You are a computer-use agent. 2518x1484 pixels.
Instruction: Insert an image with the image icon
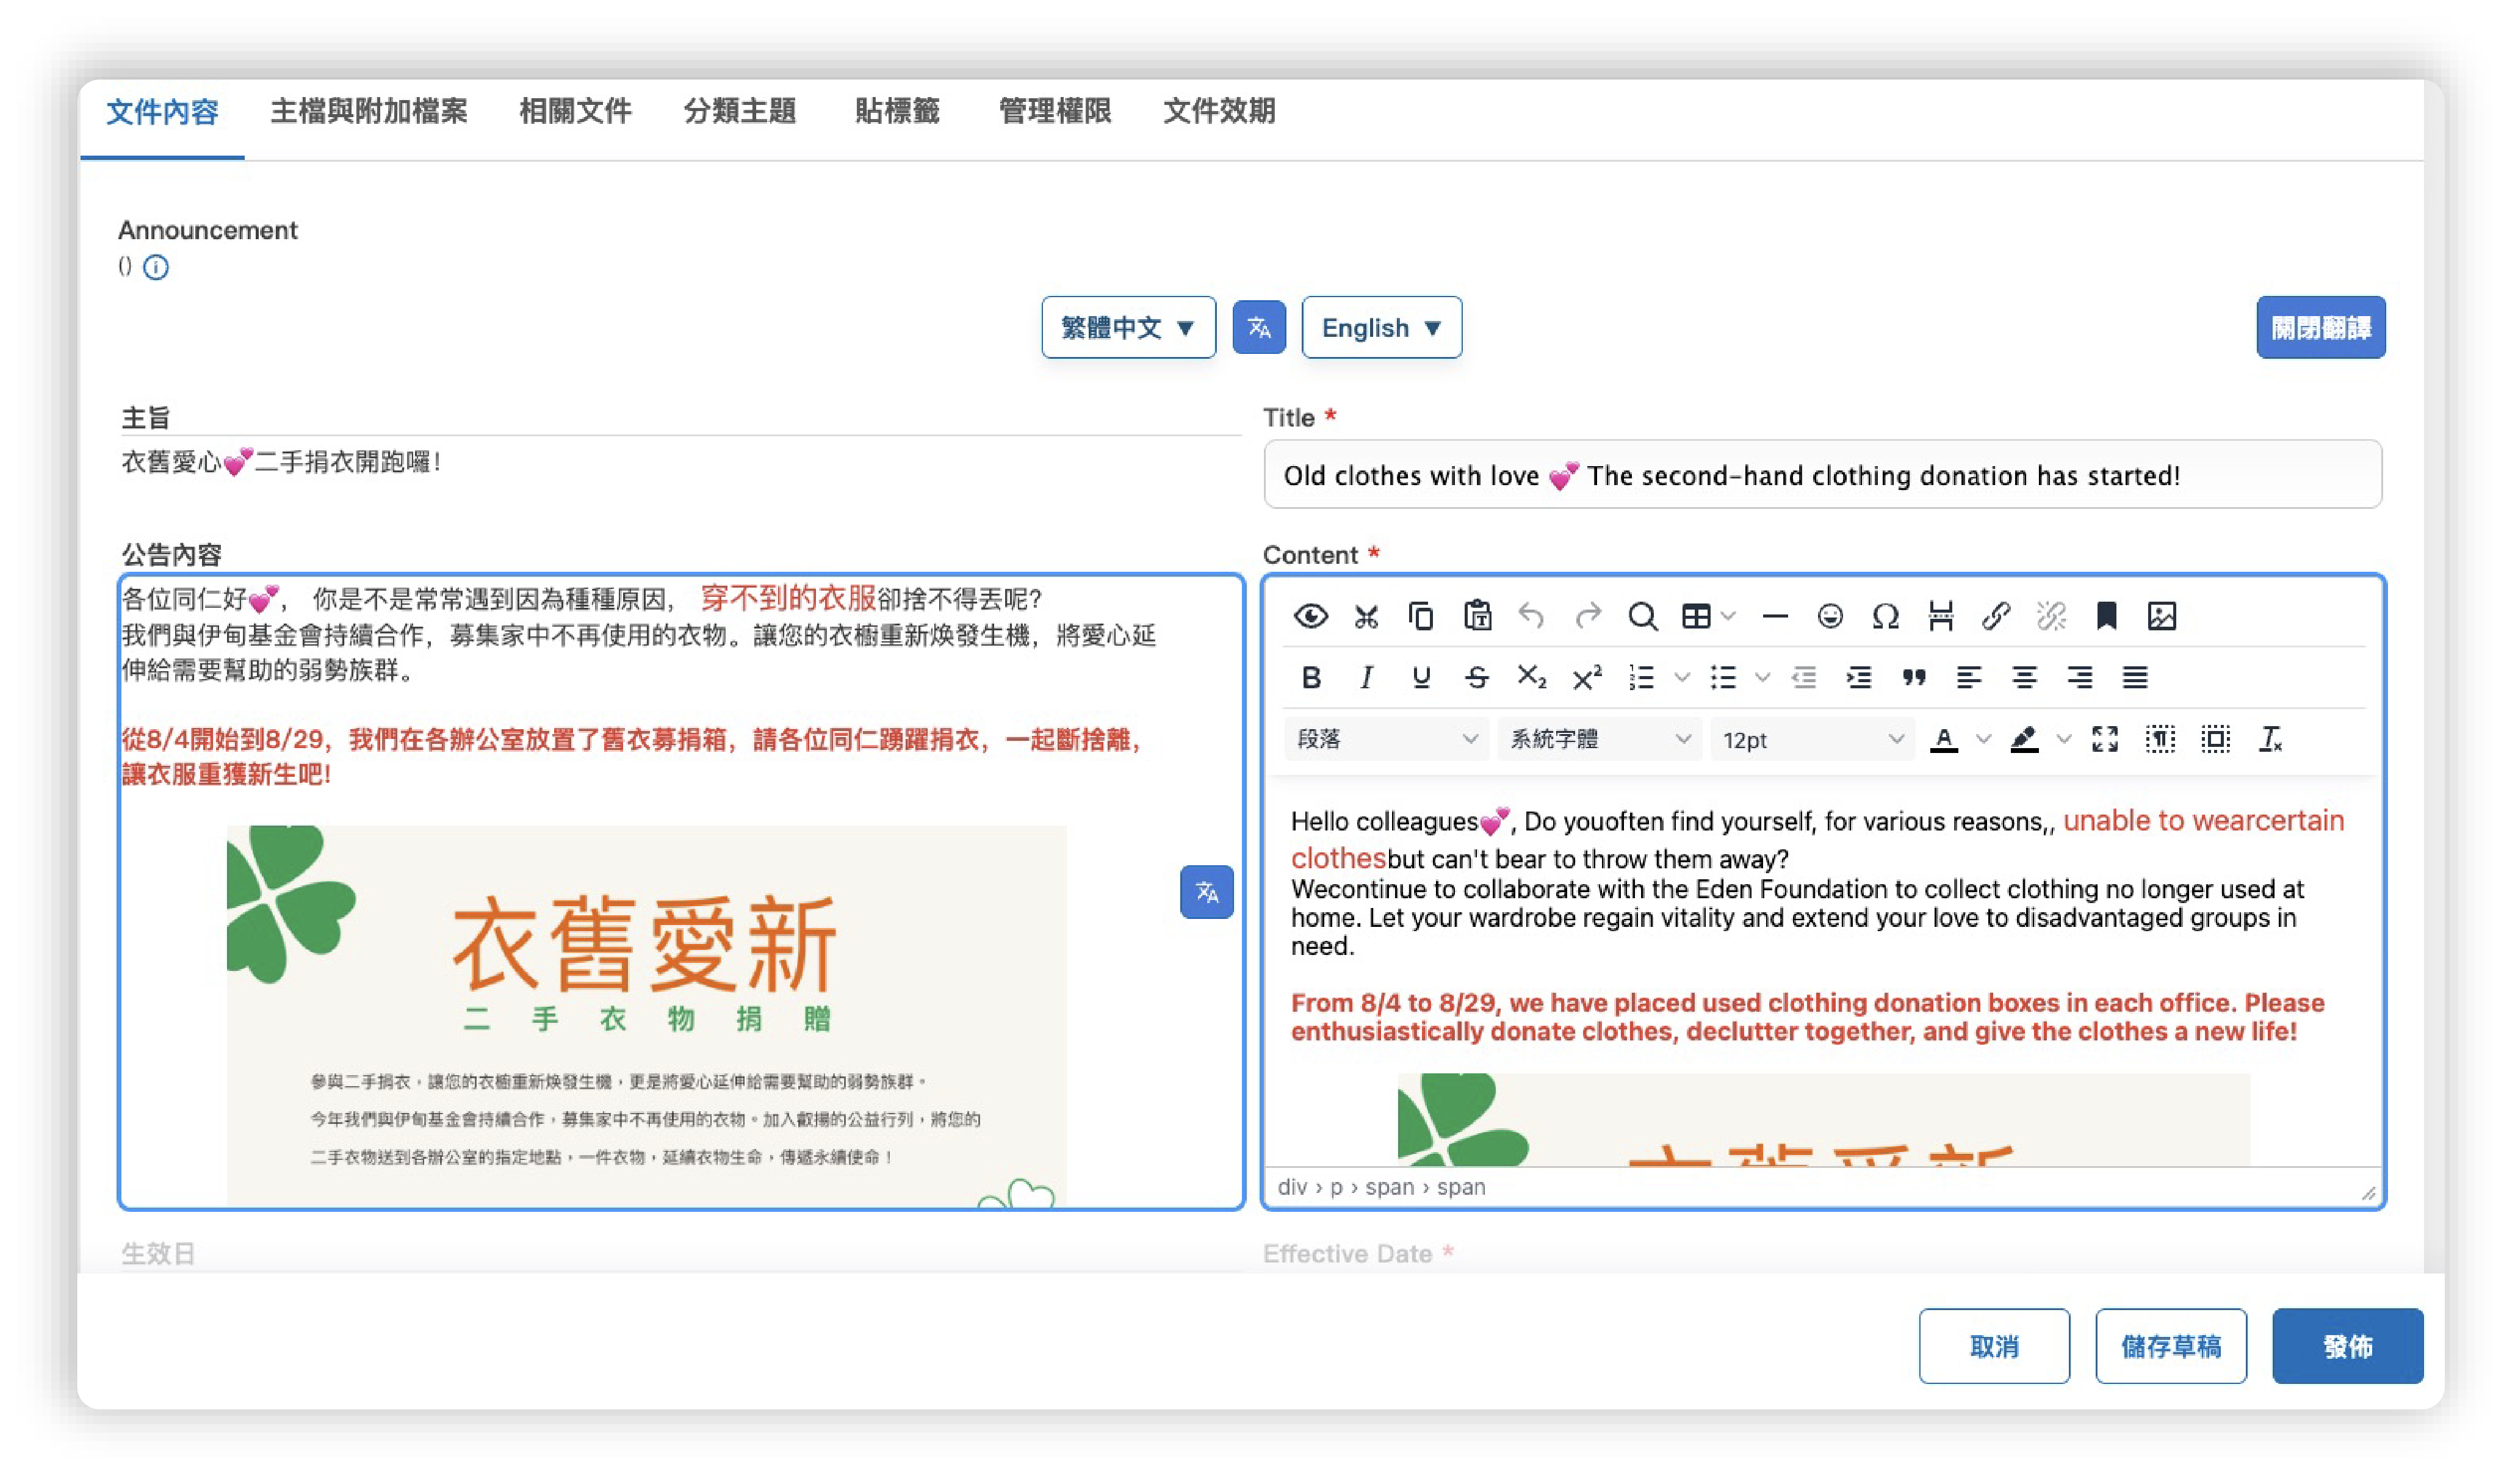coord(2162,616)
